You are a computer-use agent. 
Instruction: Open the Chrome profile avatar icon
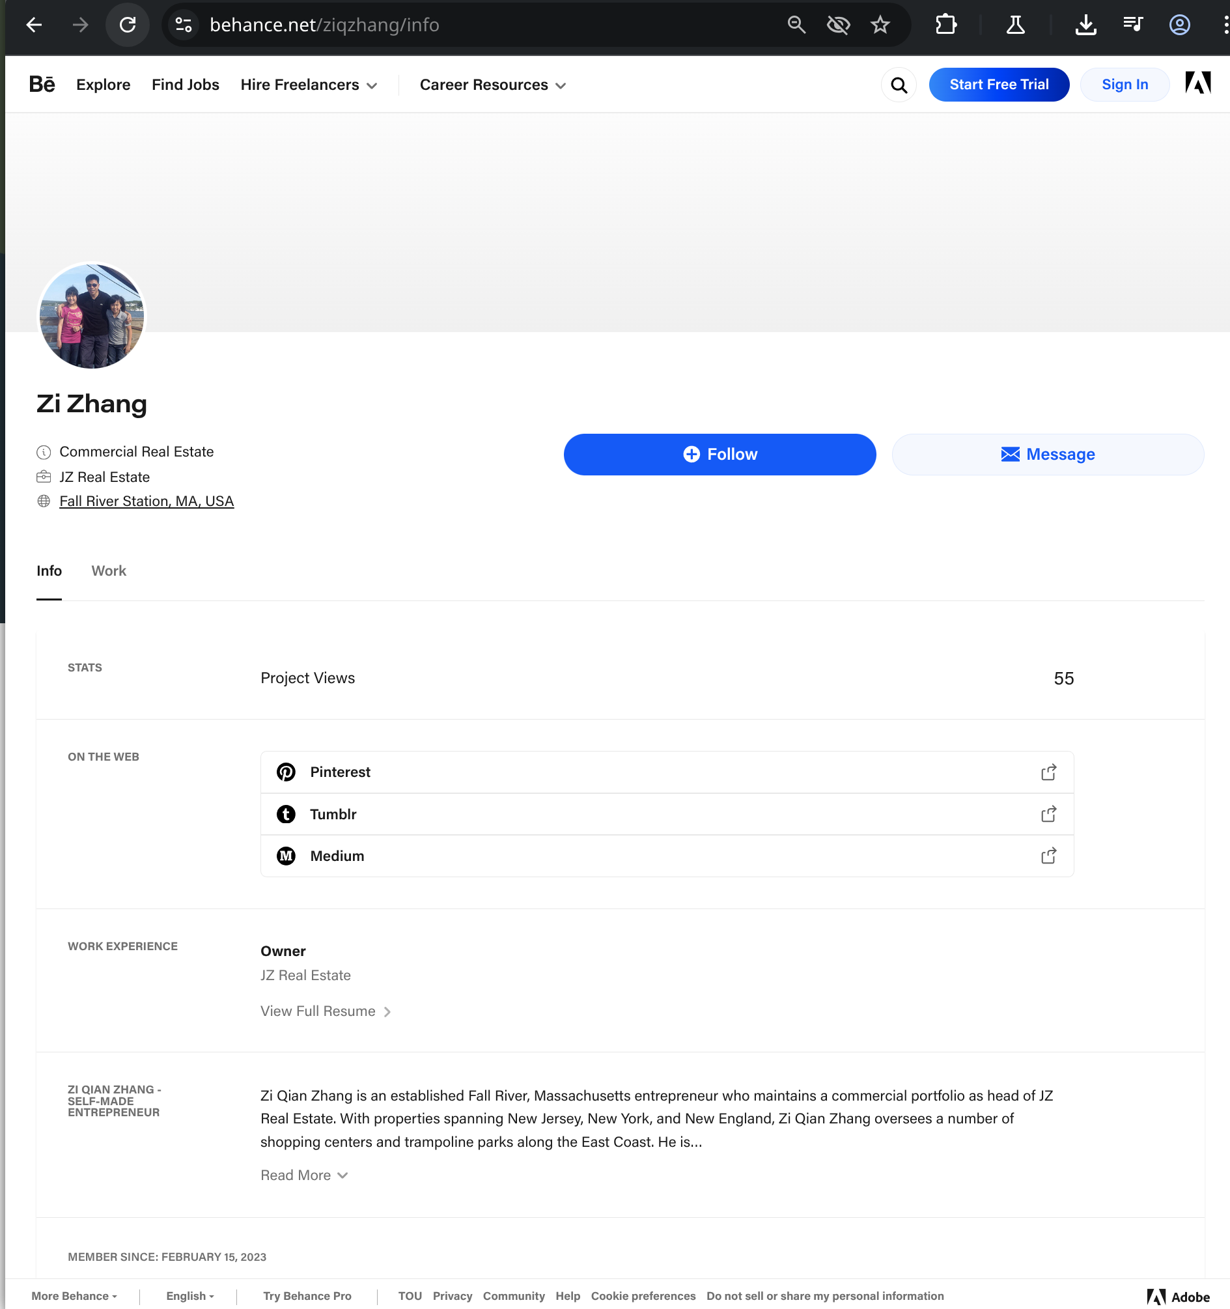coord(1179,25)
